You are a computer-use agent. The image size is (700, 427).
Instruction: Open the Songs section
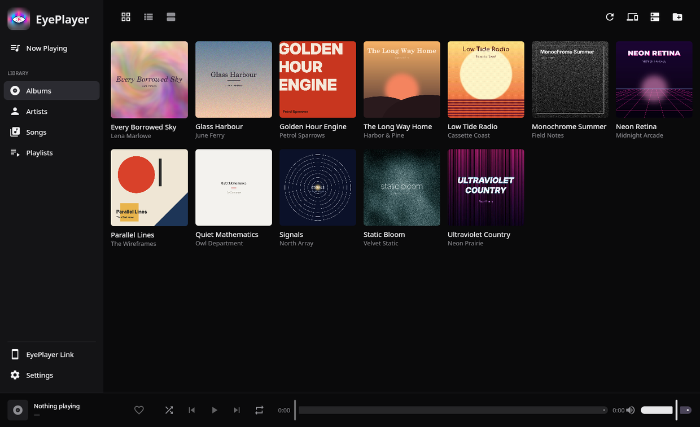click(51, 132)
